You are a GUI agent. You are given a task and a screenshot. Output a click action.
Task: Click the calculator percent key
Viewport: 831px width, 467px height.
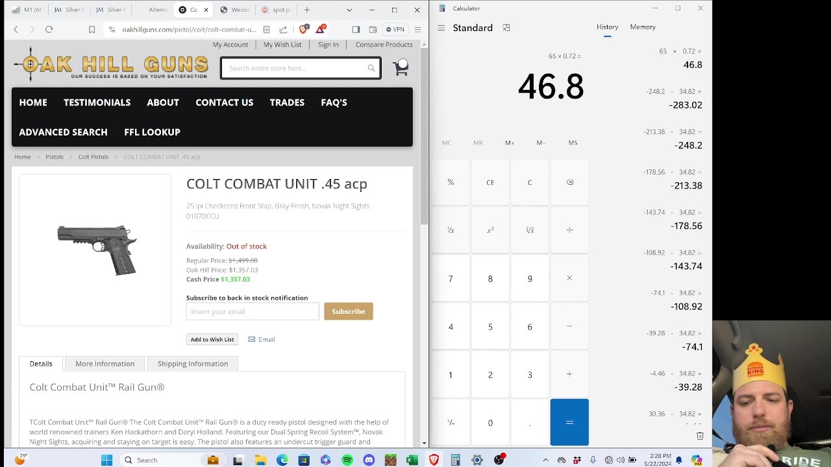(x=451, y=182)
